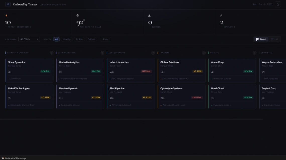
Task: Click the Data Migration count badge
Action: pos(102,53)
